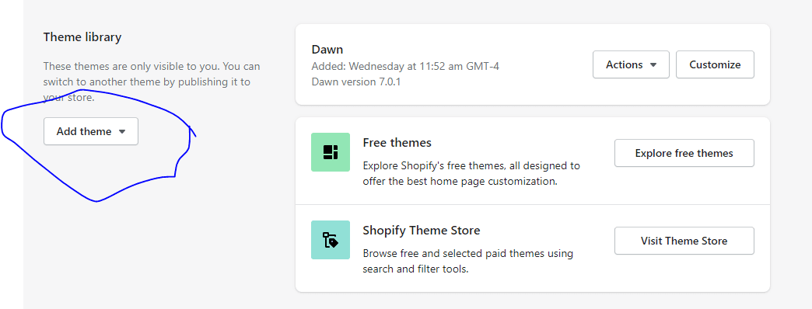Click the Theme library heading
Viewport: 812px width, 309px height.
(82, 37)
